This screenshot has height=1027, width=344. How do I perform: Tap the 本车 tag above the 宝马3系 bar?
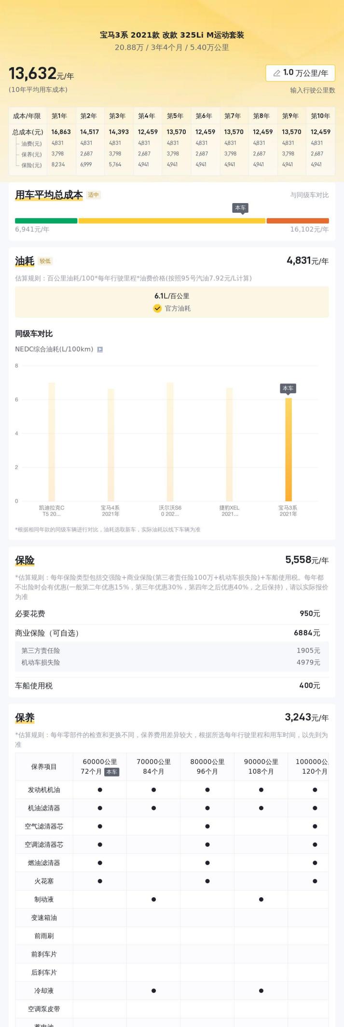288,388
